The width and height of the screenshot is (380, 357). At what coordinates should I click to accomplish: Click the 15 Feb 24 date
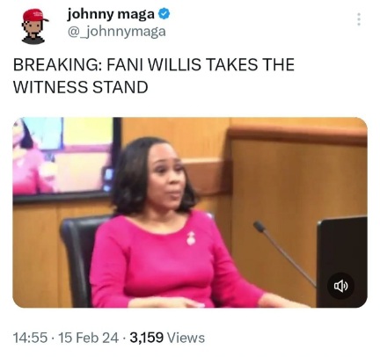[x=89, y=338]
